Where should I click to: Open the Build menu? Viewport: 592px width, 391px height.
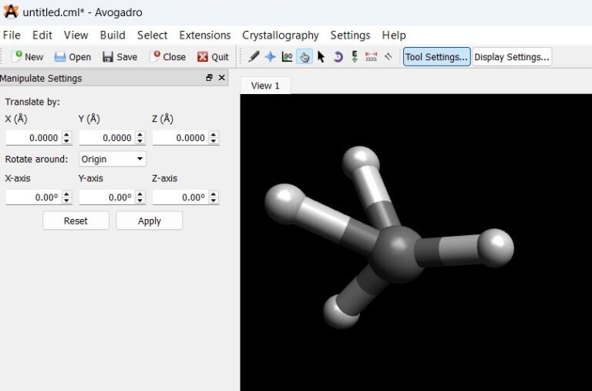point(113,35)
